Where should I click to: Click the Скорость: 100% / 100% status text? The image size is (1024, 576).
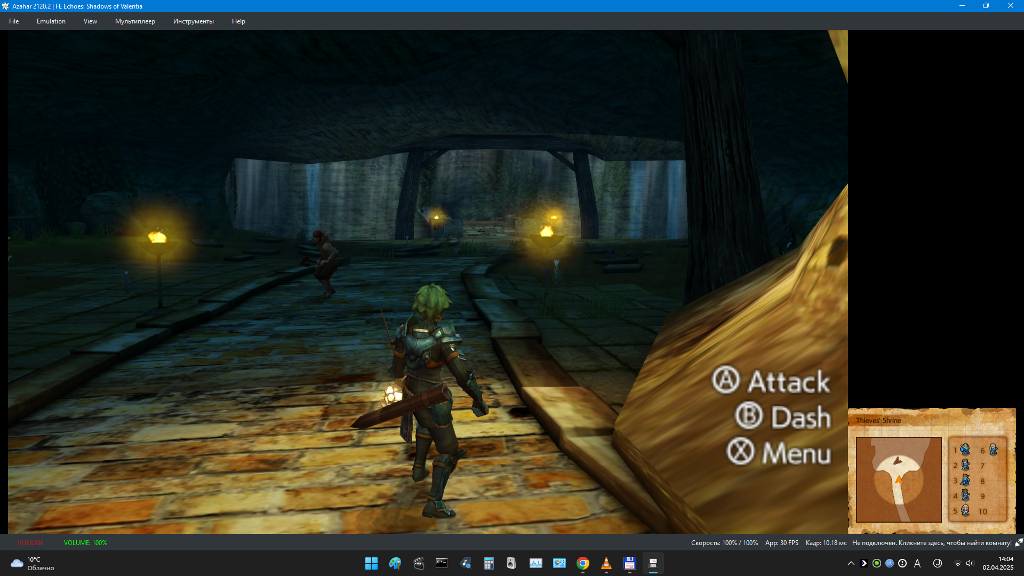pyautogui.click(x=724, y=543)
